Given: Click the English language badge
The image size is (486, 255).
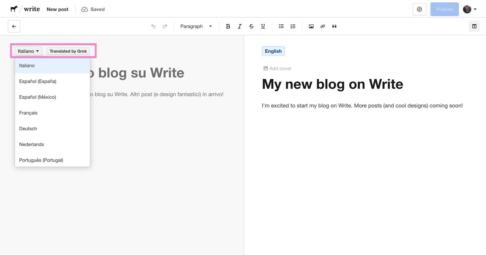Looking at the screenshot, I should pyautogui.click(x=273, y=51).
